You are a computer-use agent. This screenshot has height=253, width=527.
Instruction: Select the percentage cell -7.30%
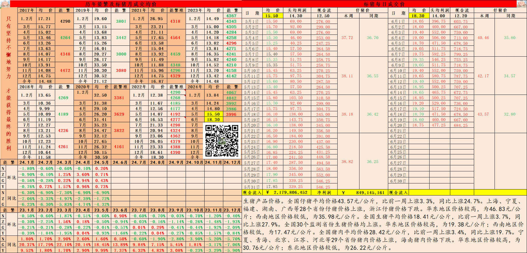64,193
